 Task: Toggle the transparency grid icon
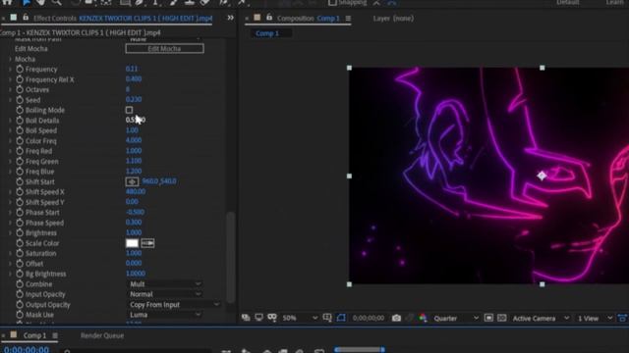click(x=502, y=318)
